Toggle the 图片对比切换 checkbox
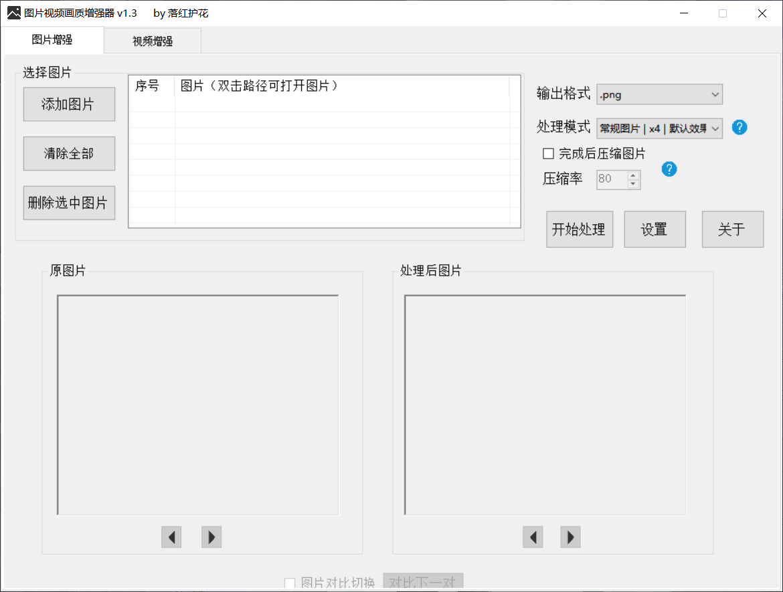Viewport: 783px width, 592px height. [x=290, y=583]
